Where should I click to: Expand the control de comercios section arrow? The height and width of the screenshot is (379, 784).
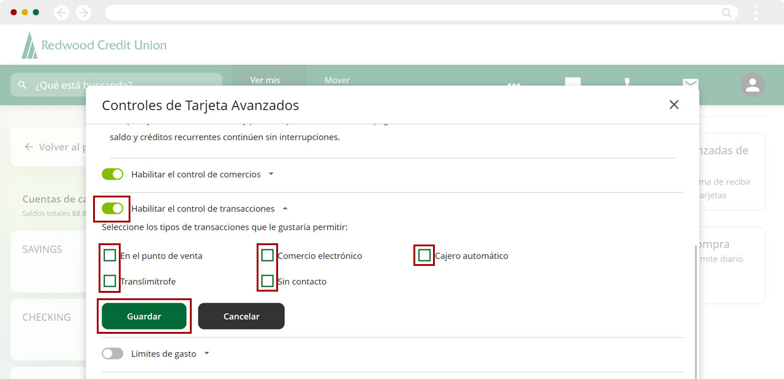pyautogui.click(x=271, y=174)
